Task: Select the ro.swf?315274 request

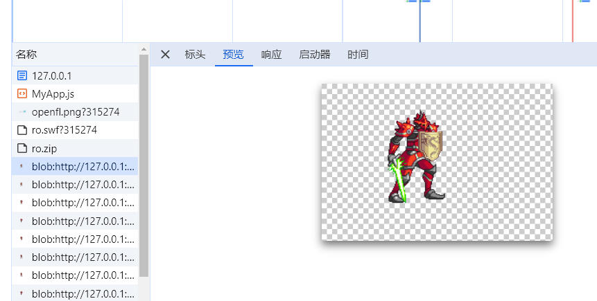Action: [76, 130]
